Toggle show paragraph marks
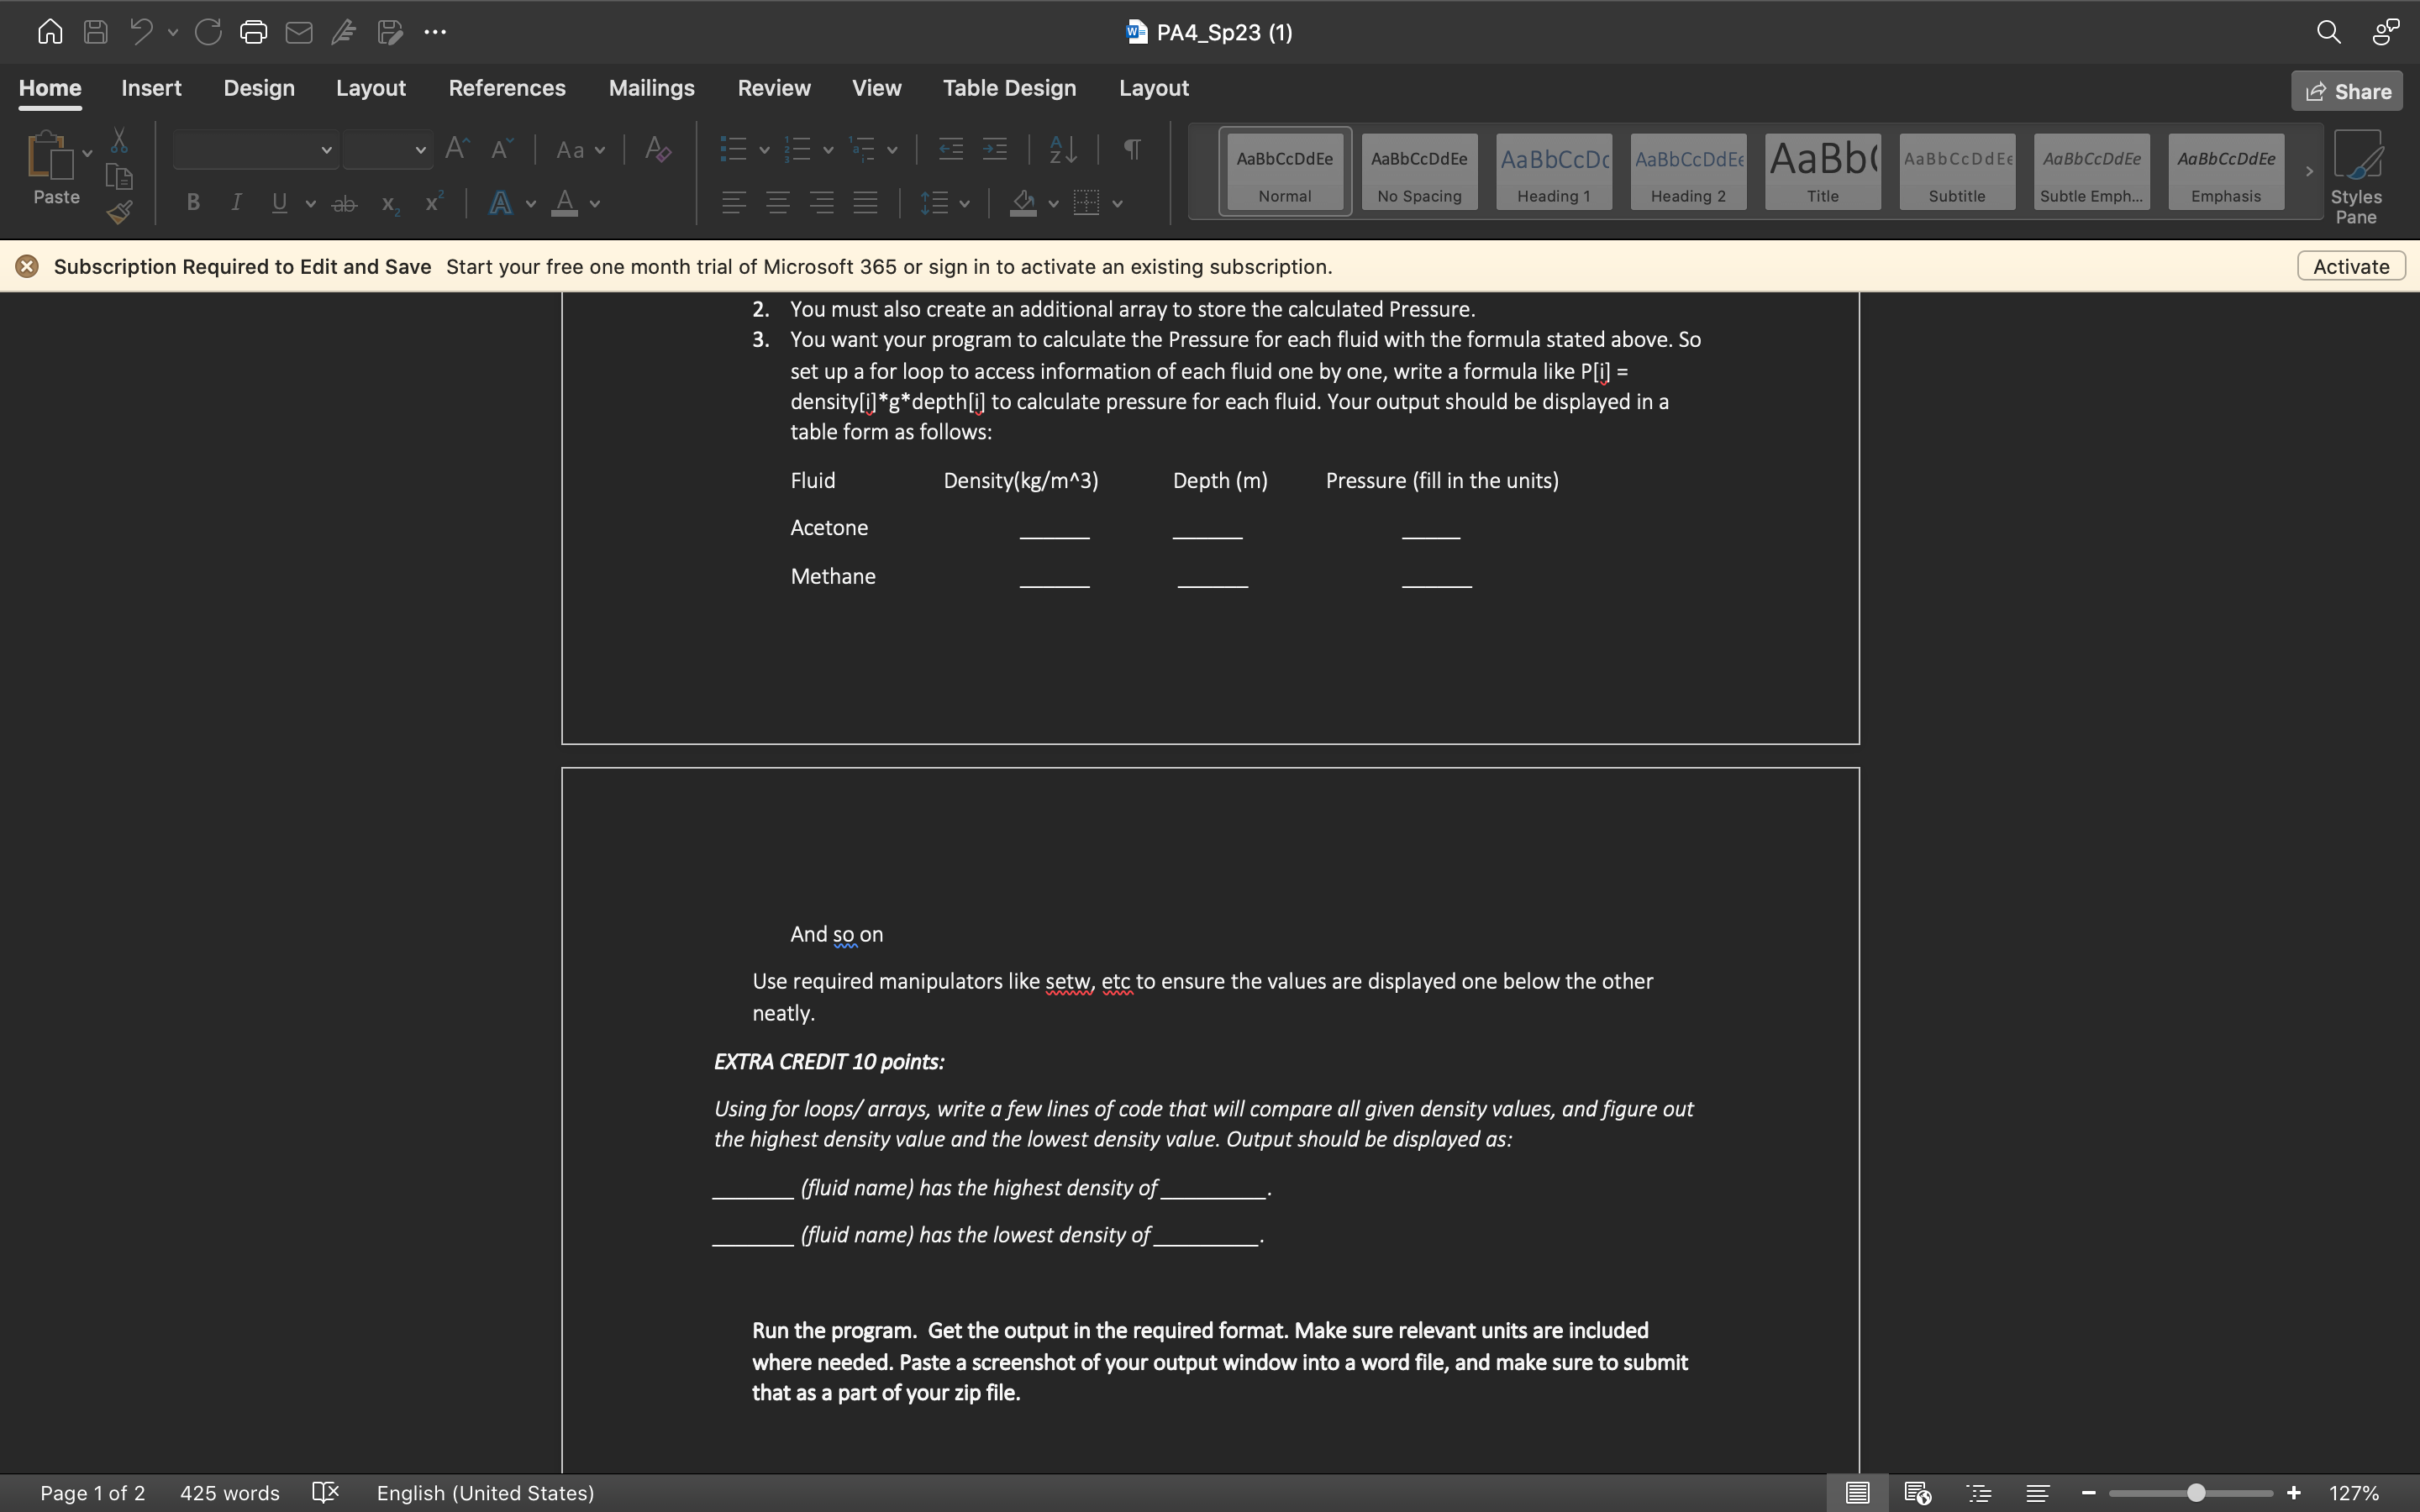This screenshot has height=1512, width=2420. coord(1132,150)
